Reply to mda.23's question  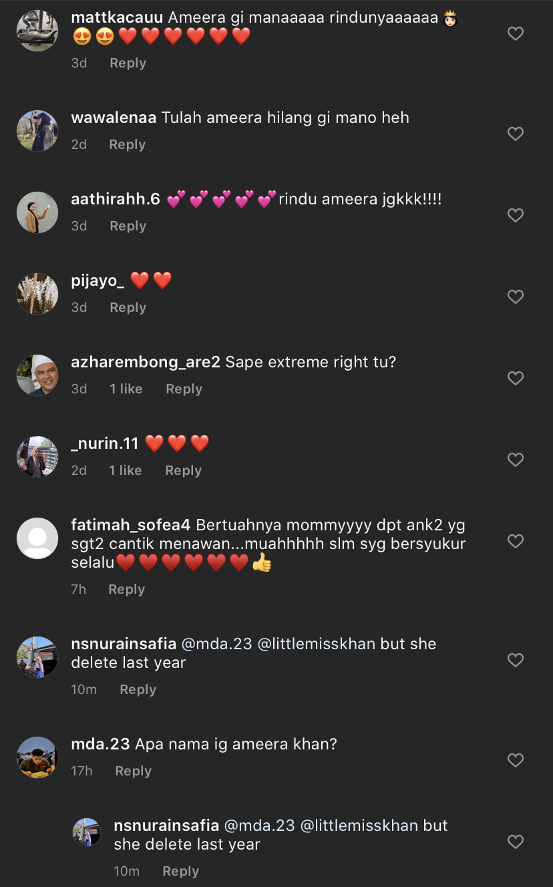(x=133, y=771)
